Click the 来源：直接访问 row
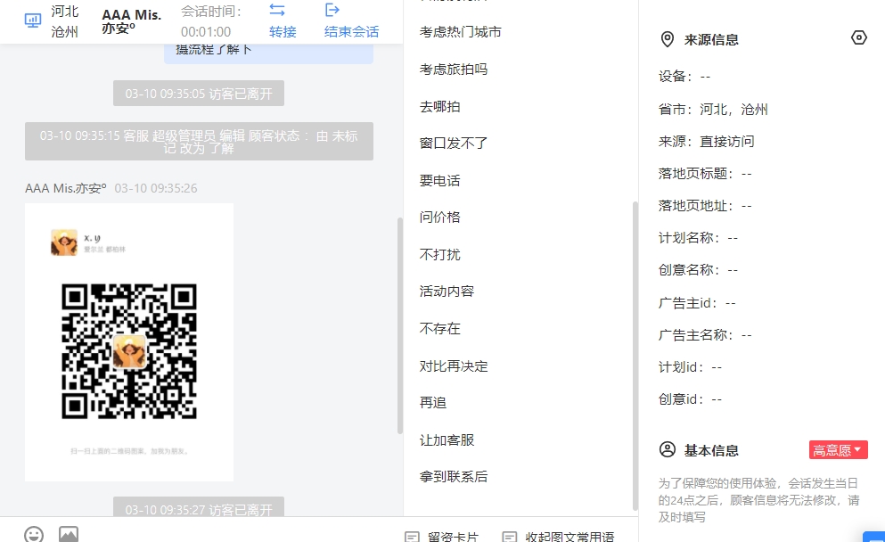This screenshot has height=542, width=885. [707, 142]
